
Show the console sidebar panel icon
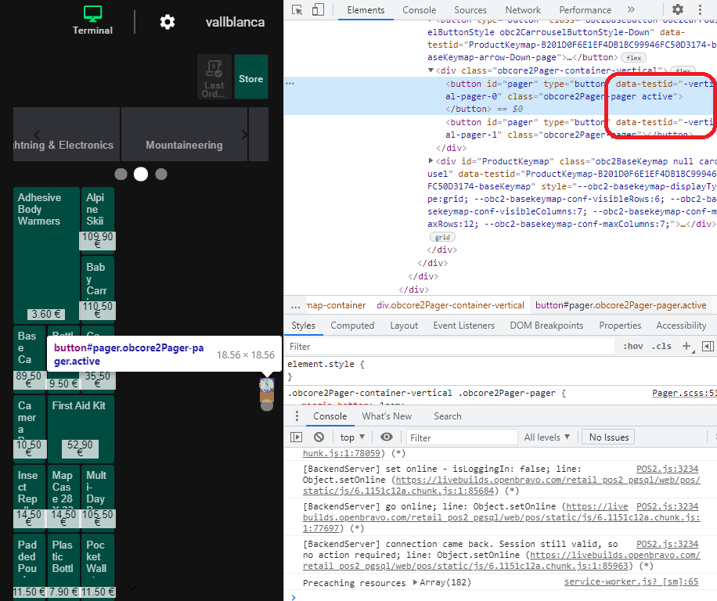coord(297,437)
